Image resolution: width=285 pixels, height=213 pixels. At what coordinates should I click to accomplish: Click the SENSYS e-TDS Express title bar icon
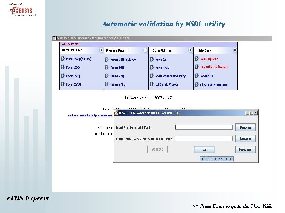click(x=54, y=38)
